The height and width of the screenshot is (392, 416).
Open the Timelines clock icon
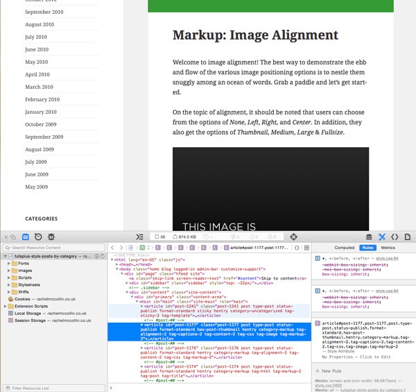(38, 237)
